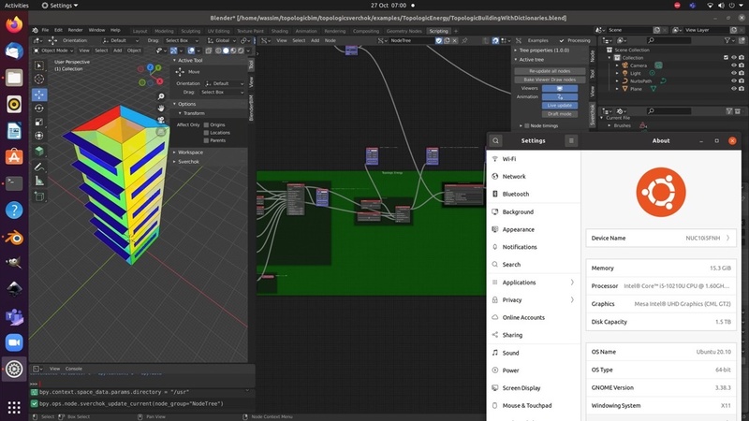The image size is (749, 421).
Task: Toggle the Live update button
Action: [x=559, y=106]
